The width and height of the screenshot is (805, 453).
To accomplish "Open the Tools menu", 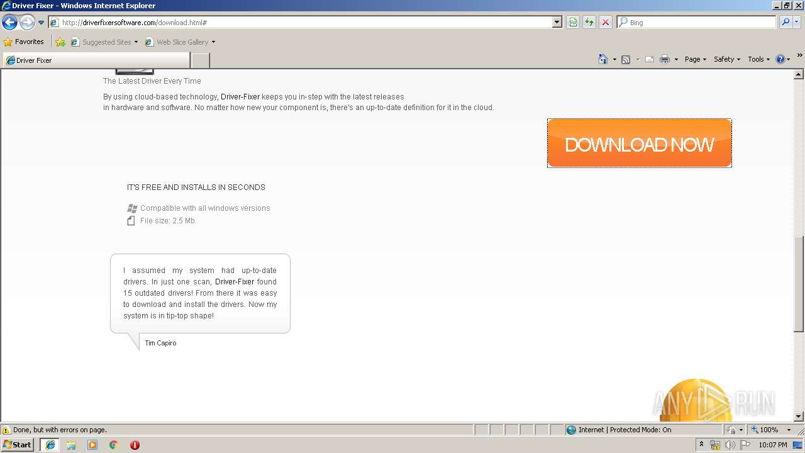I will tap(758, 59).
